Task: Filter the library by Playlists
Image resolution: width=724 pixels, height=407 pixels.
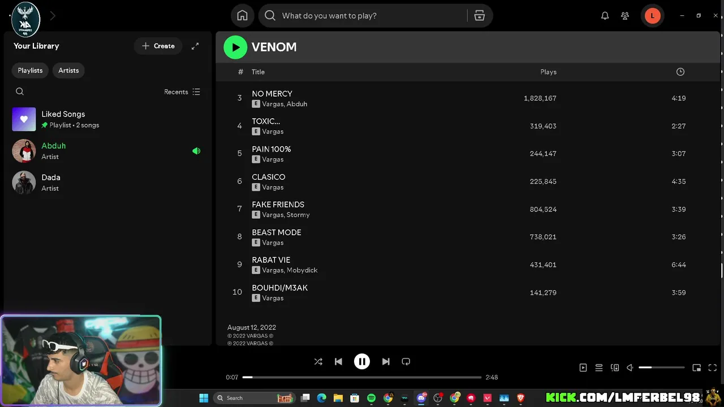Action: 30,70
